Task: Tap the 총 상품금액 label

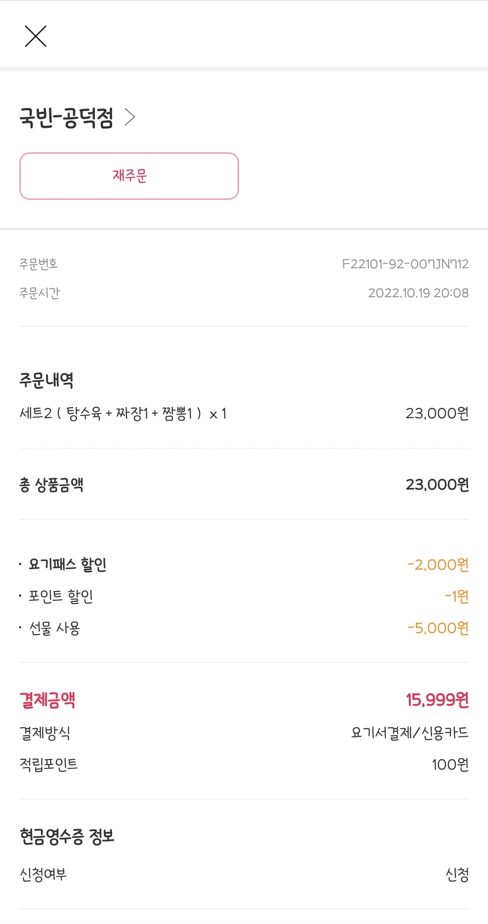Action: [x=52, y=485]
